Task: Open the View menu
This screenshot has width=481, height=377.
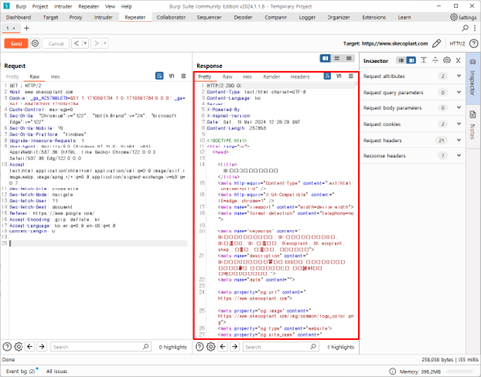Action: [109, 6]
